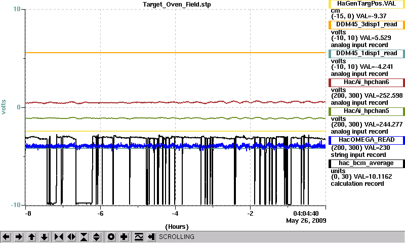Click the dark red trace near zero
Image resolution: width=405 pixels, height=243 pixels.
tap(176, 103)
